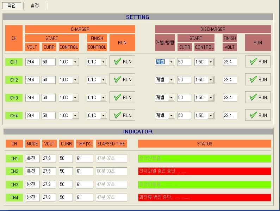Select the red CH2 status bar

(204, 171)
